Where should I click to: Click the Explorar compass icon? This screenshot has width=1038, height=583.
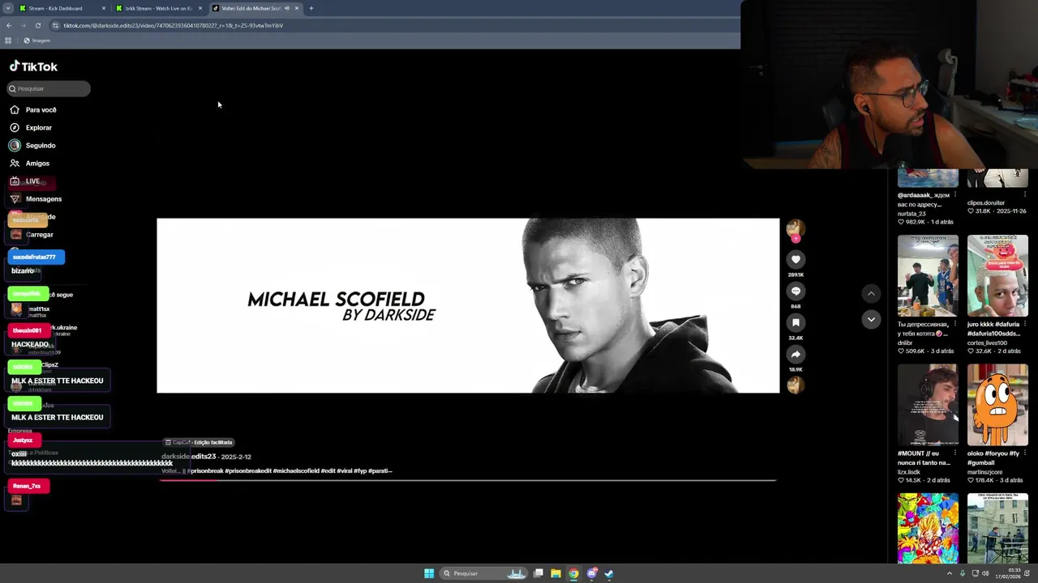[x=15, y=127]
